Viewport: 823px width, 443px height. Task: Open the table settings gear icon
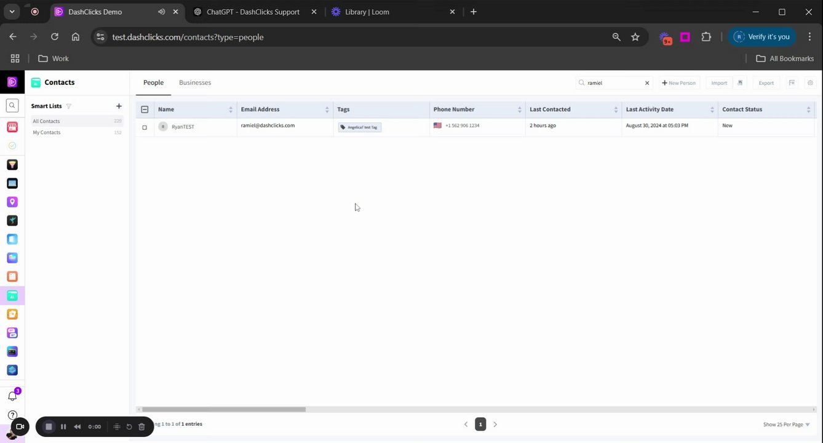click(810, 82)
